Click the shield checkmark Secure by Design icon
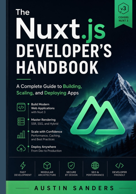136x194 pixels. coord(71,165)
